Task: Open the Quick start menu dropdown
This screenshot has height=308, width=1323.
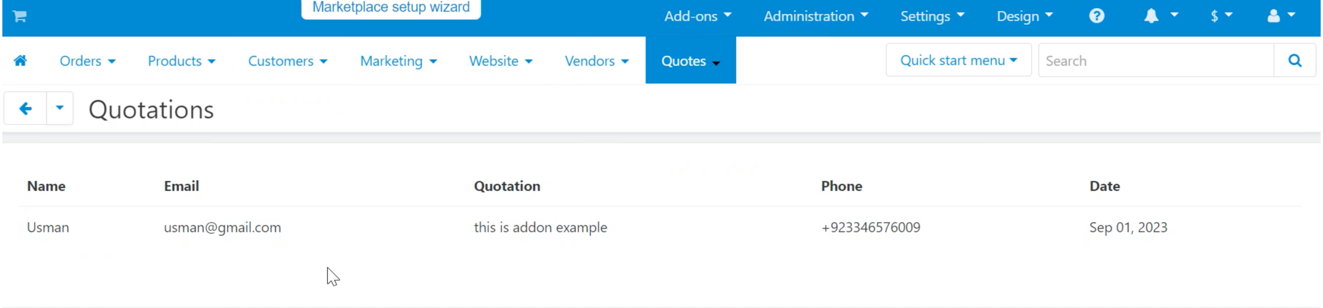Action: click(959, 60)
